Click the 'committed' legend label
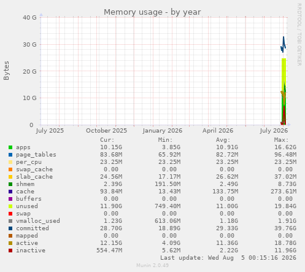Image resolution: width=305 pixels, height=272 pixels. [x=33, y=228]
